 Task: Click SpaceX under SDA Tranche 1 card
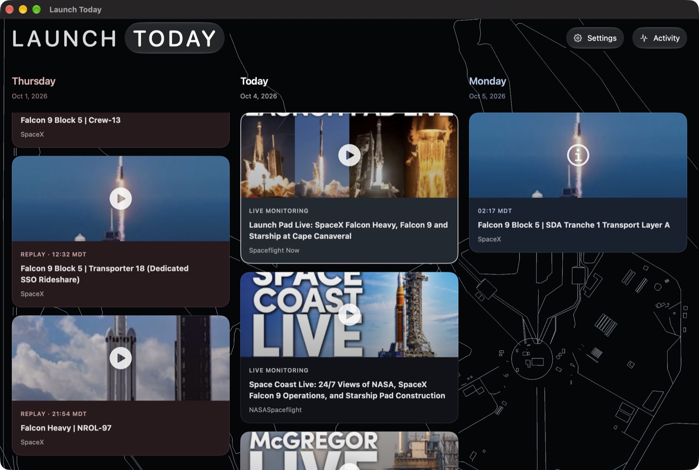point(489,239)
